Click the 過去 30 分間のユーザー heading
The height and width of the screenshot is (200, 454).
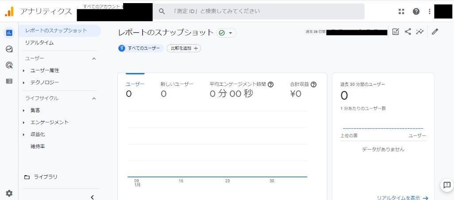pos(363,84)
